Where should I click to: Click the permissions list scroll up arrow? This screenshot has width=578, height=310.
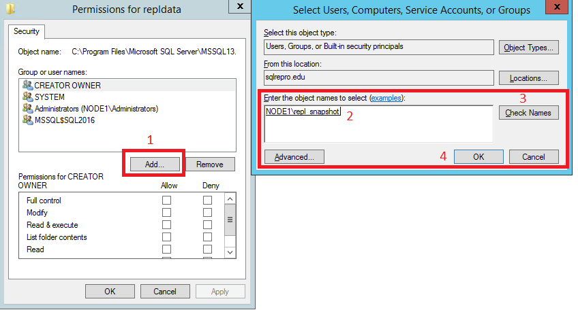pyautogui.click(x=230, y=199)
